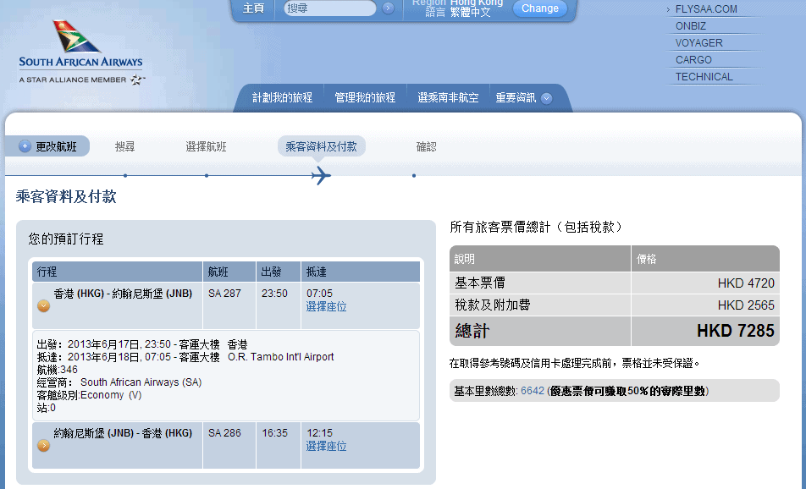Click the Star Alliance member emblem
This screenshot has width=806, height=489.
tap(137, 80)
